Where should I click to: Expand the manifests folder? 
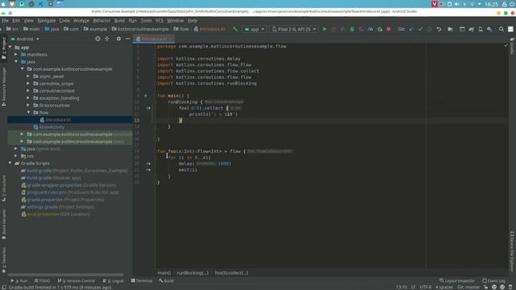pyautogui.click(x=16, y=55)
